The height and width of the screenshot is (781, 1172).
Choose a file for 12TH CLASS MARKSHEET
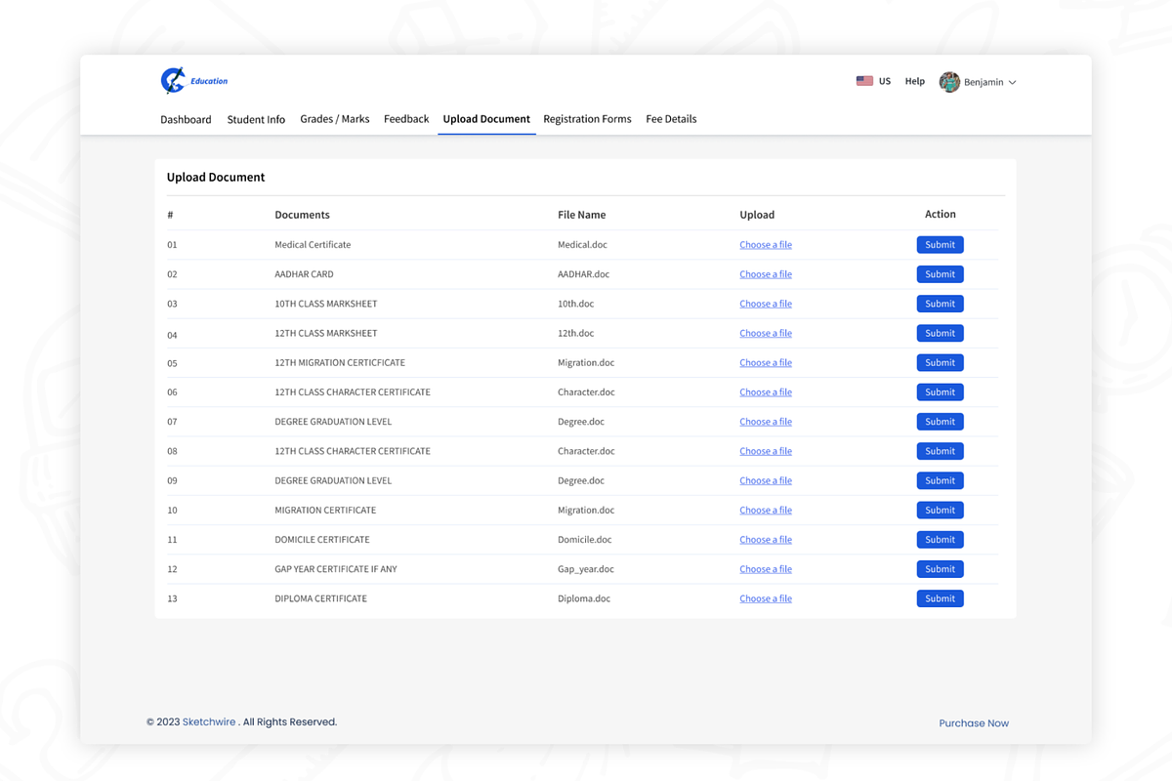(766, 333)
